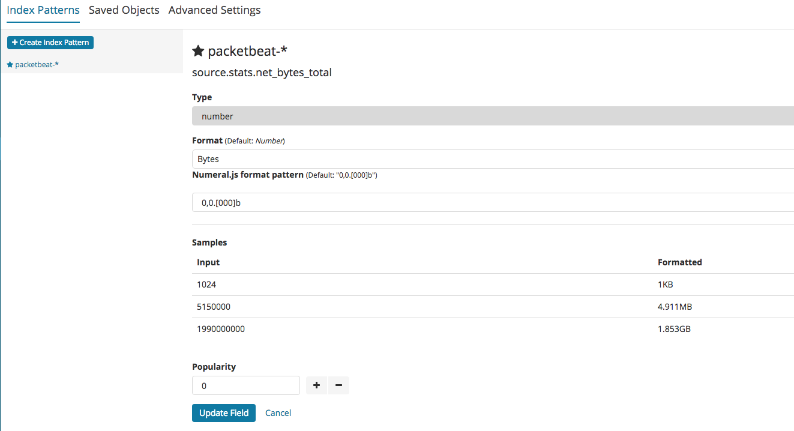This screenshot has width=794, height=431.
Task: Click the Formatted column header in Samples
Action: [x=679, y=262]
